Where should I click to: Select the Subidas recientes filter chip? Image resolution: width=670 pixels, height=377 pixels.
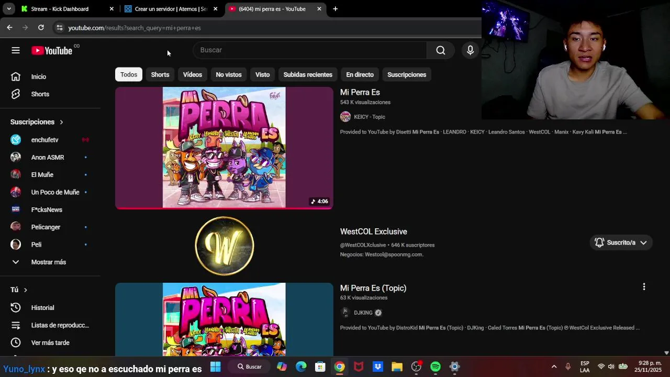click(x=308, y=75)
